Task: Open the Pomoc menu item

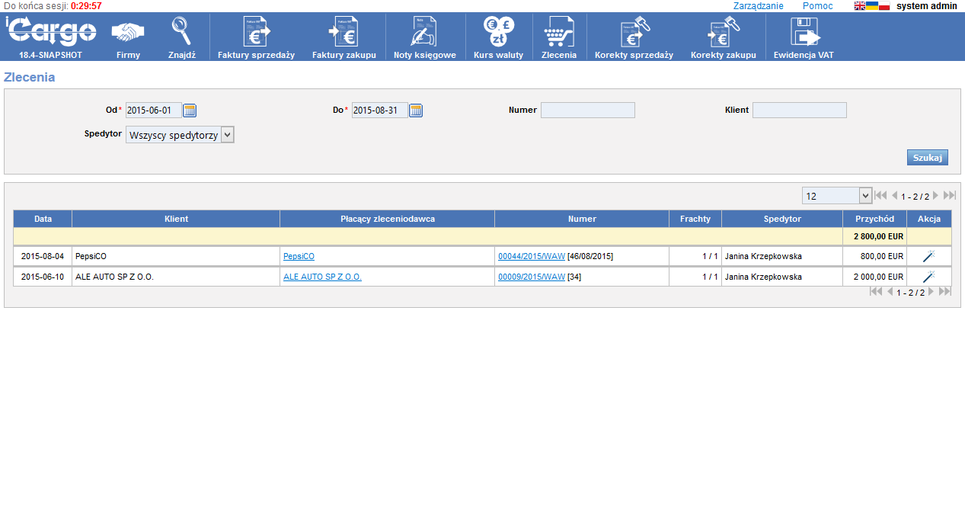Action: pos(817,6)
